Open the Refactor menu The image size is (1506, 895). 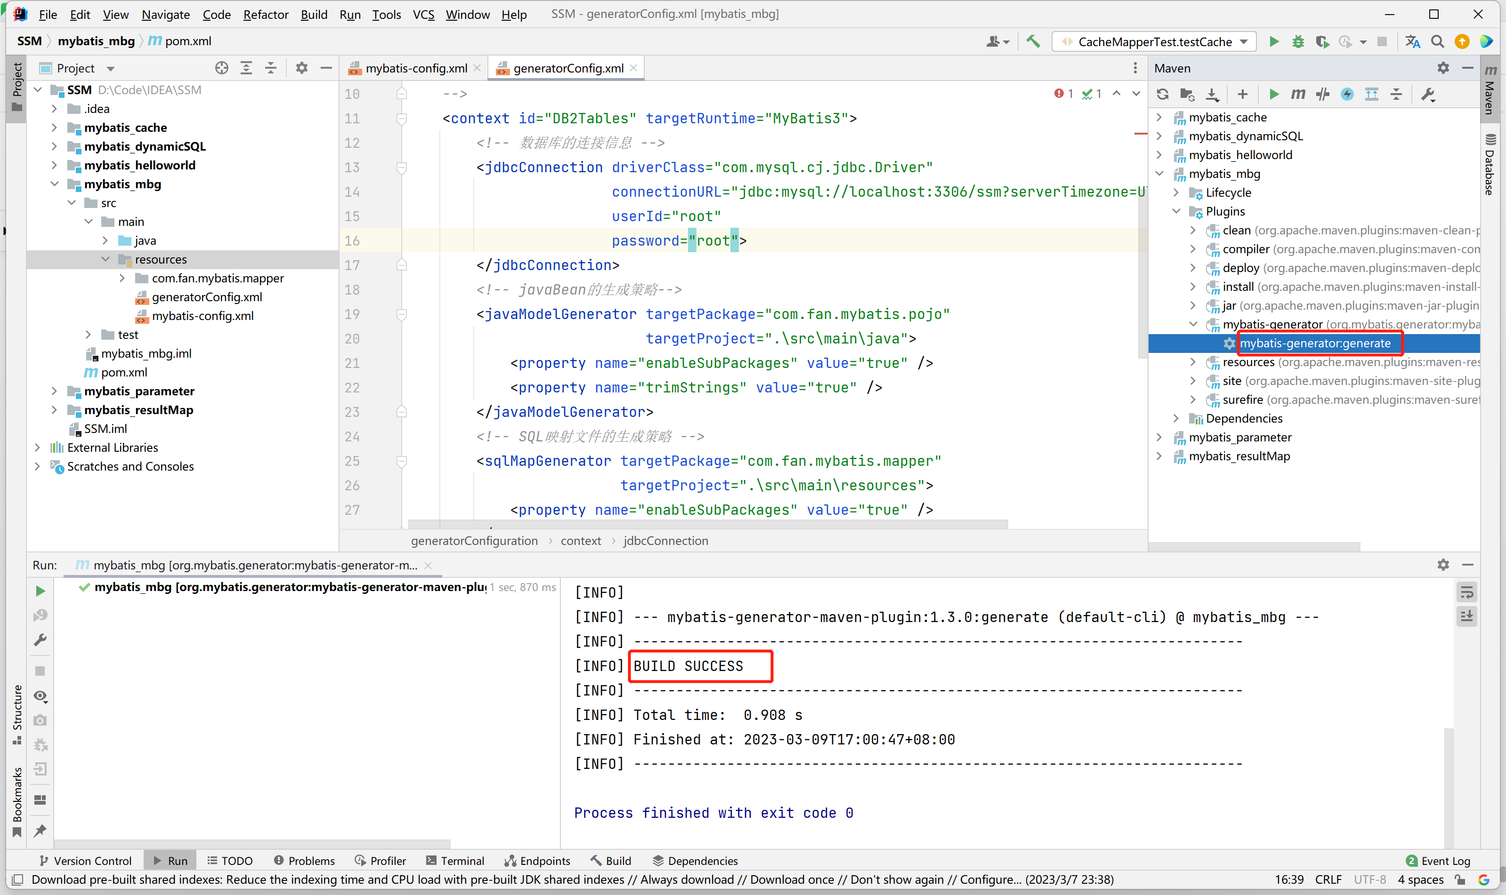point(266,15)
